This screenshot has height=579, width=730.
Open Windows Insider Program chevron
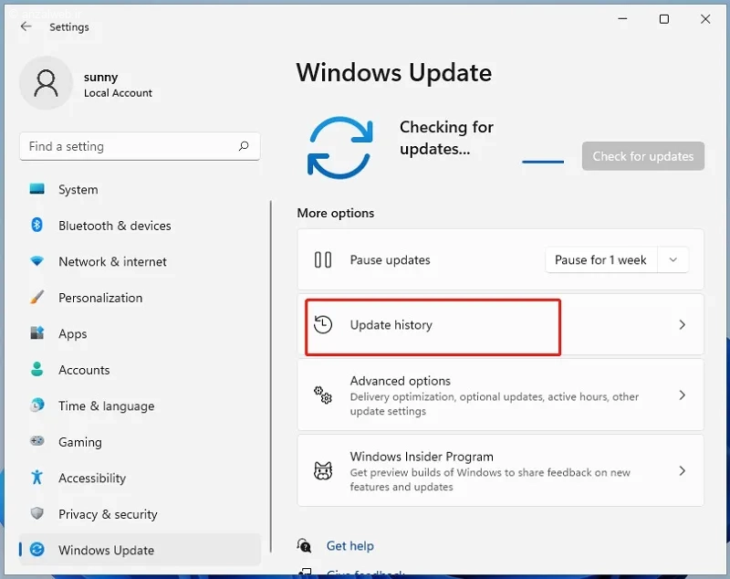[682, 471]
